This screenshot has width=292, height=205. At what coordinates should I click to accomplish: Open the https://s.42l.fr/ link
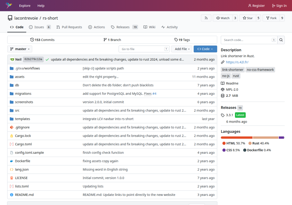(x=237, y=62)
